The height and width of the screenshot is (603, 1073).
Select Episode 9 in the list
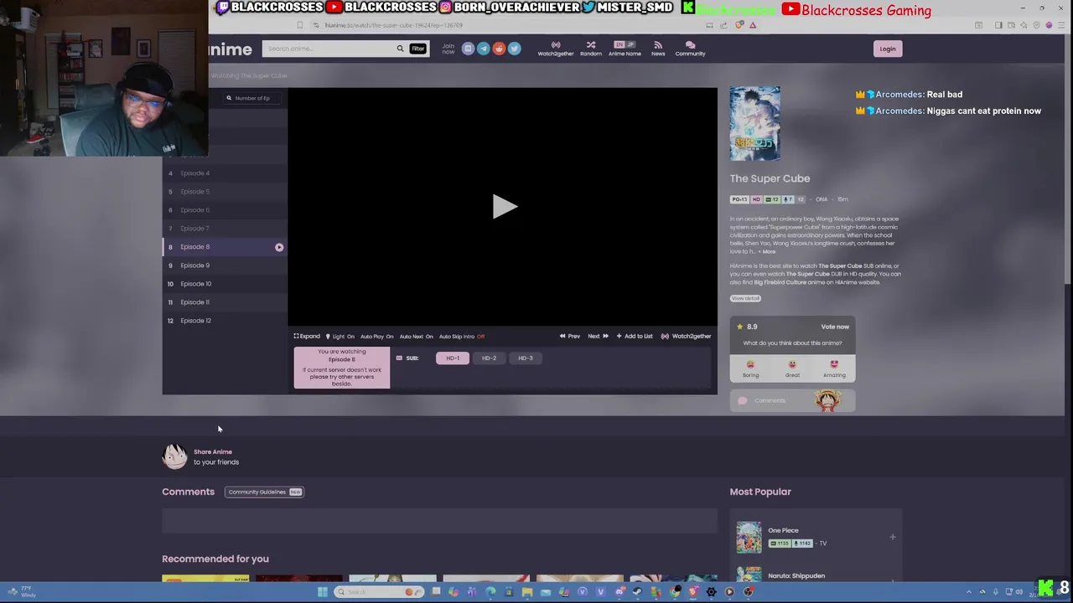pyautogui.click(x=225, y=265)
